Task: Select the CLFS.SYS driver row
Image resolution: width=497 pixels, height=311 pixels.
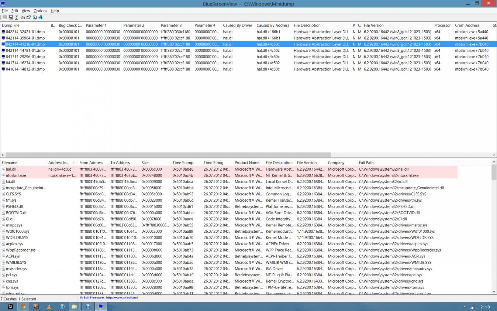Action: 229,194
